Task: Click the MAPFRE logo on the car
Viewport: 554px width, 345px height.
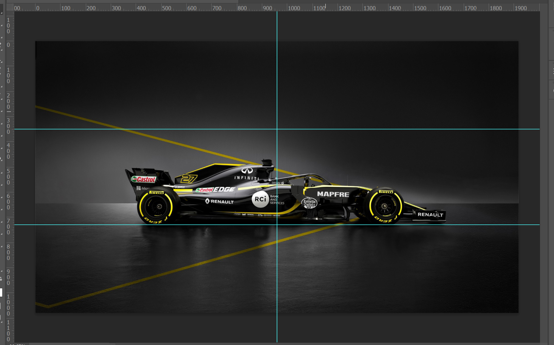Action: tap(333, 194)
